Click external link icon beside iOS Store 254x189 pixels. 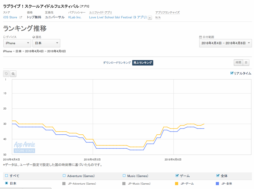click(21, 18)
